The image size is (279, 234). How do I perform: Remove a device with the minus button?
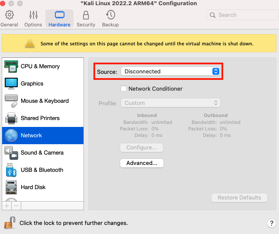click(x=16, y=206)
